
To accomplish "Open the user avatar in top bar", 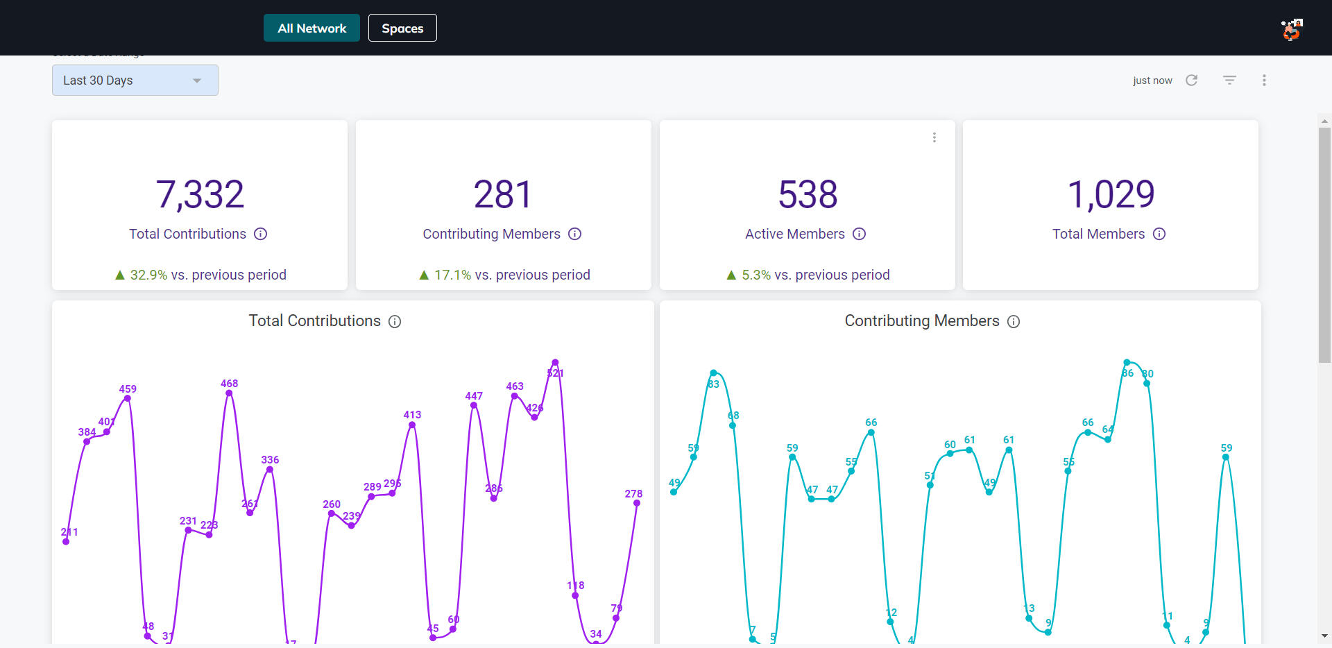I will 1291,29.
